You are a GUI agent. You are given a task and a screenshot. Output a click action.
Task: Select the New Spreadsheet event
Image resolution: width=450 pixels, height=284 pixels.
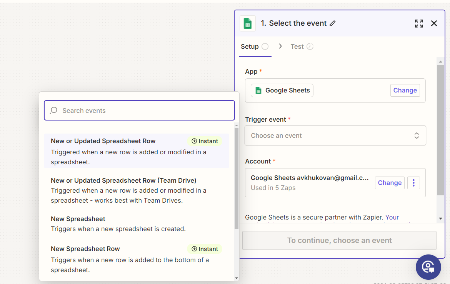[x=137, y=224]
